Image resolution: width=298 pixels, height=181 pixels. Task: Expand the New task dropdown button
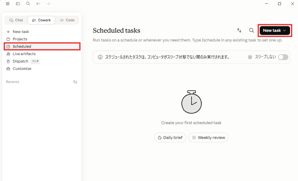[275, 30]
